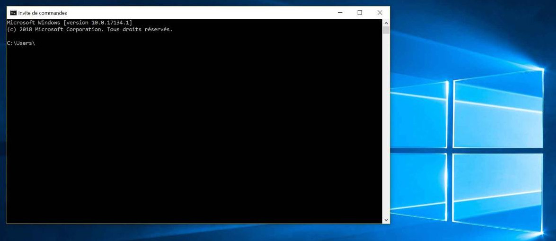The image size is (556, 241).
Task: Click the "Invite de commandes" title text
Action: click(43, 13)
